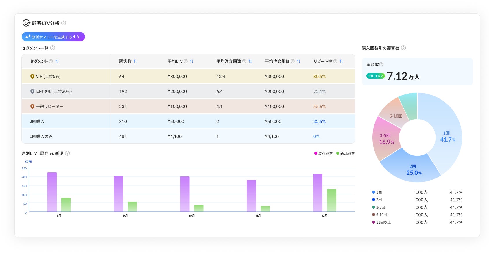Viewport: 489px width, 253px height.
Task: Toggle 新規顧客 legend series dot
Action: tap(338, 153)
